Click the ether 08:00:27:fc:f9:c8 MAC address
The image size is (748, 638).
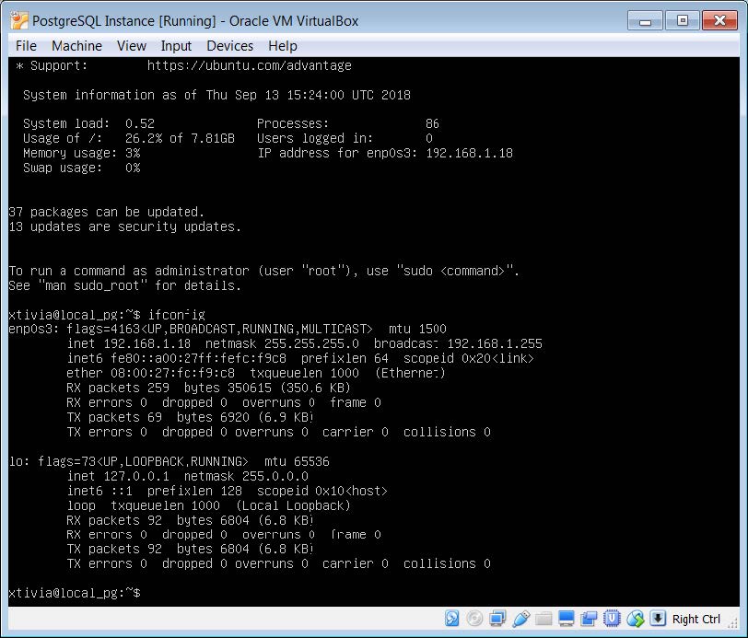(x=151, y=373)
